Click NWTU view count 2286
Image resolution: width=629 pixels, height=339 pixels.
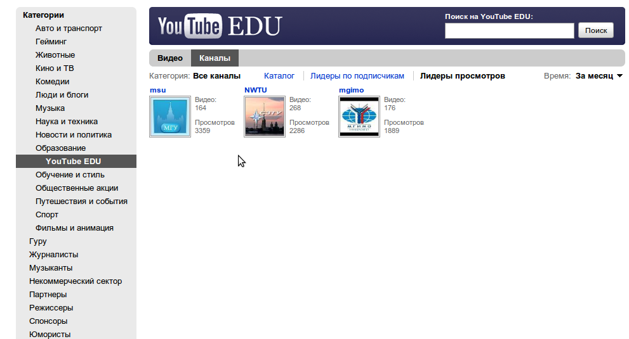click(x=297, y=131)
